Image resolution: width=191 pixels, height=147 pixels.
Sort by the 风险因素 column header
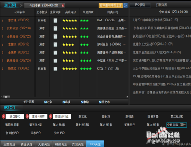pyautogui.click(x=88, y=12)
